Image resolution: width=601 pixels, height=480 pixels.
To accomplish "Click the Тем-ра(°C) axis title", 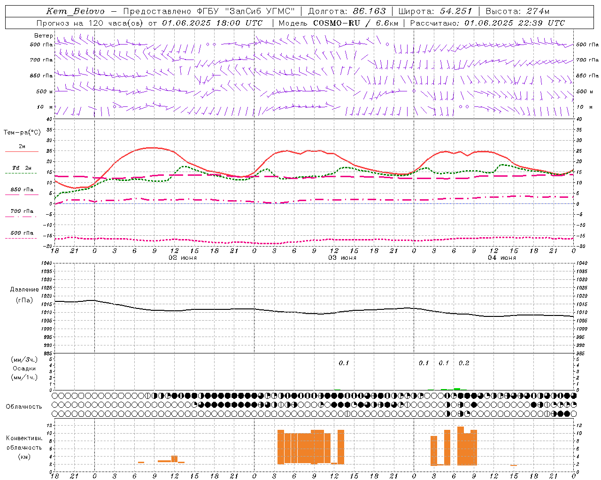I will (x=22, y=133).
